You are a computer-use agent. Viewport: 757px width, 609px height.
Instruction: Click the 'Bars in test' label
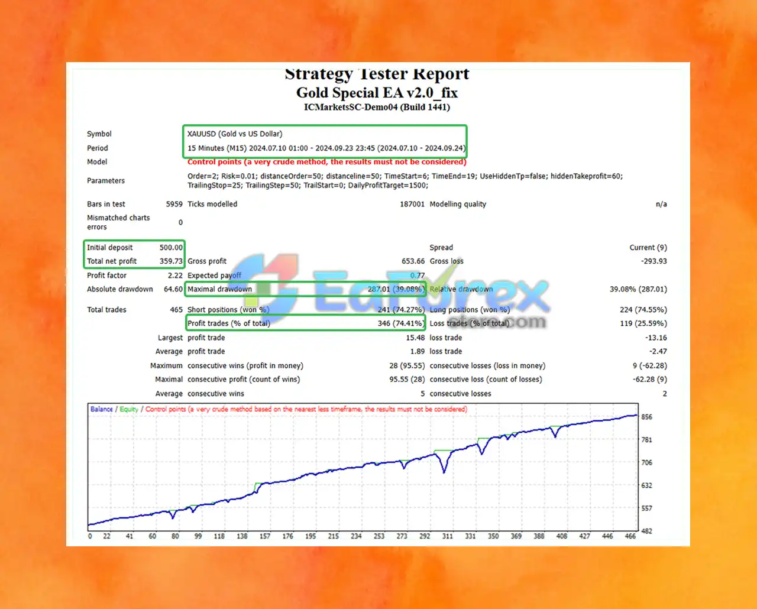tap(106, 204)
